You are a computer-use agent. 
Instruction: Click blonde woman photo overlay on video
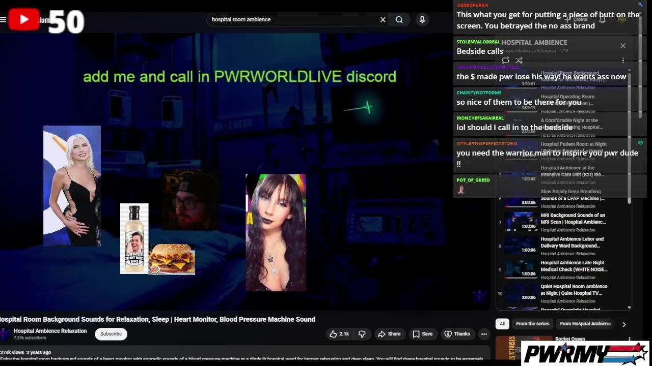pyautogui.click(x=72, y=186)
